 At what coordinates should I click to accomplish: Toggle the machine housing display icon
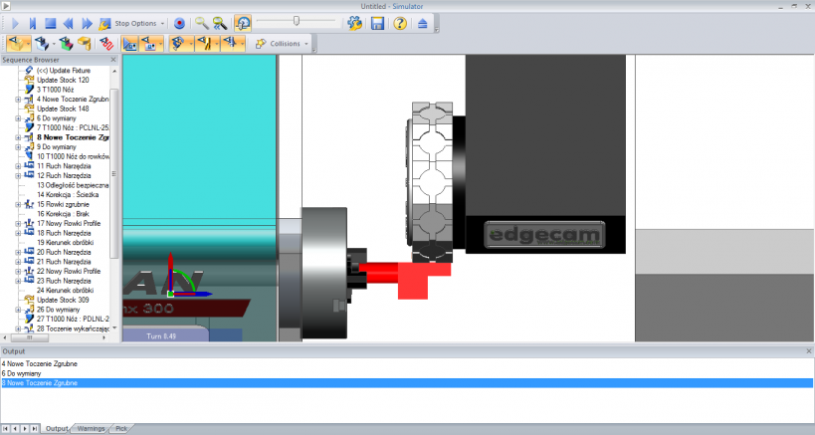click(x=148, y=44)
